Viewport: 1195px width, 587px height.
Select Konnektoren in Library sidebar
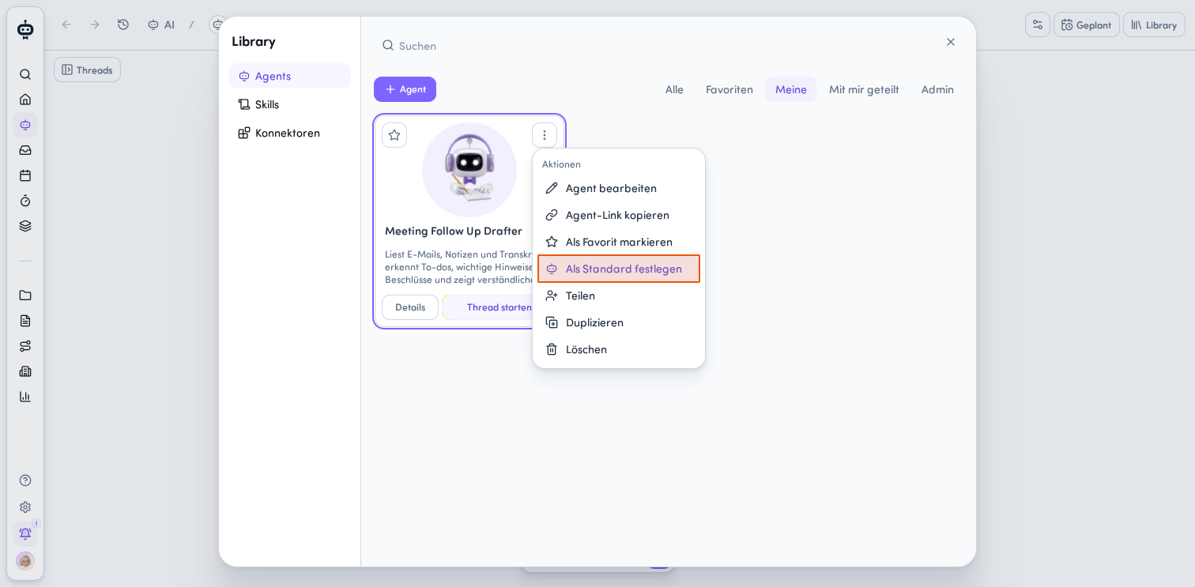point(289,133)
